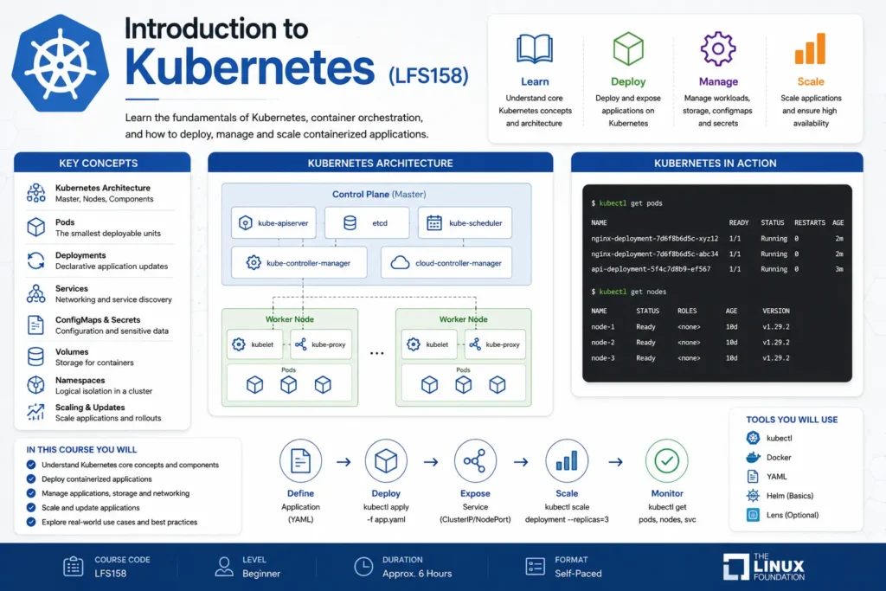Image resolution: width=886 pixels, height=591 pixels.
Task: Select the Expose step share icon
Action: 475,461
